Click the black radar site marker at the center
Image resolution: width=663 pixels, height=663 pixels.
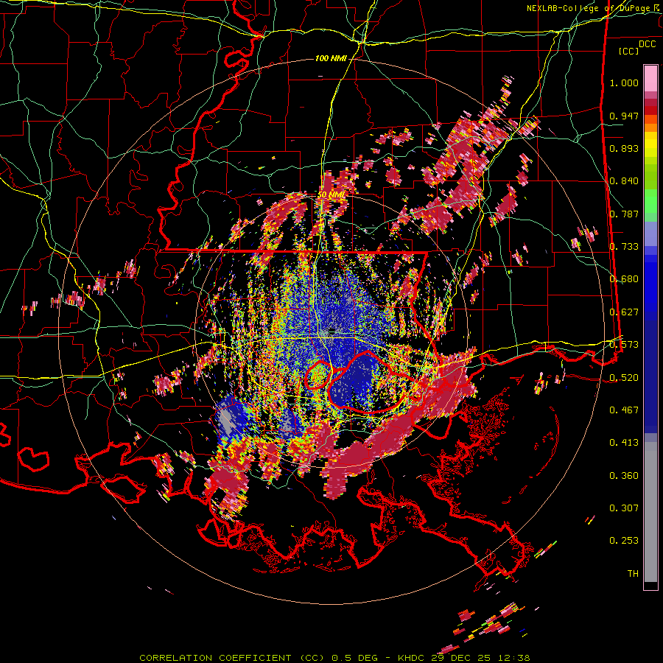click(x=331, y=330)
